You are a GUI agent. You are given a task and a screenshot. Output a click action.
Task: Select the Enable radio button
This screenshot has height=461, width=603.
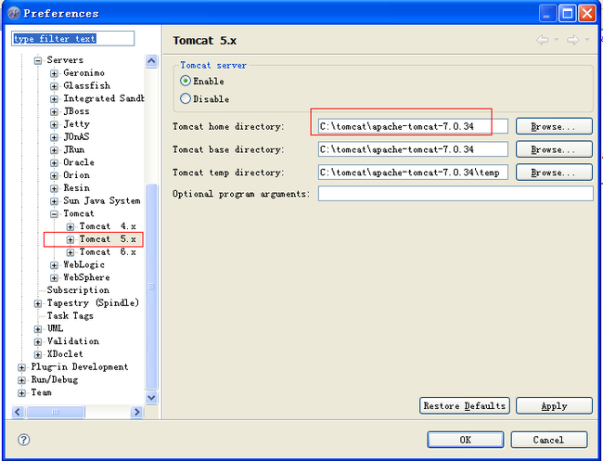[x=186, y=81]
